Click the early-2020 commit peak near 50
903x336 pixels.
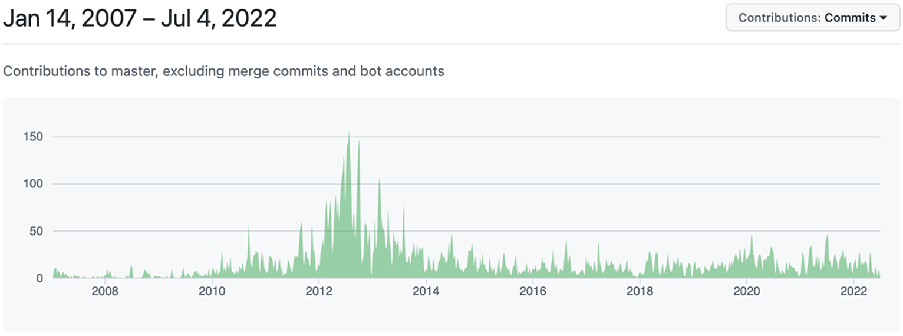point(752,239)
